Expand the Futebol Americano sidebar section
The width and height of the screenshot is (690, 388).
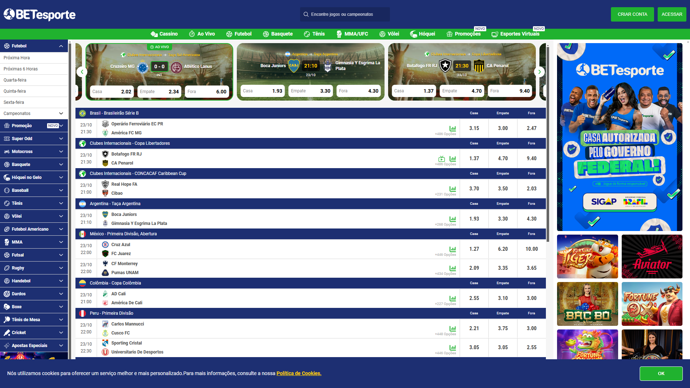61,229
